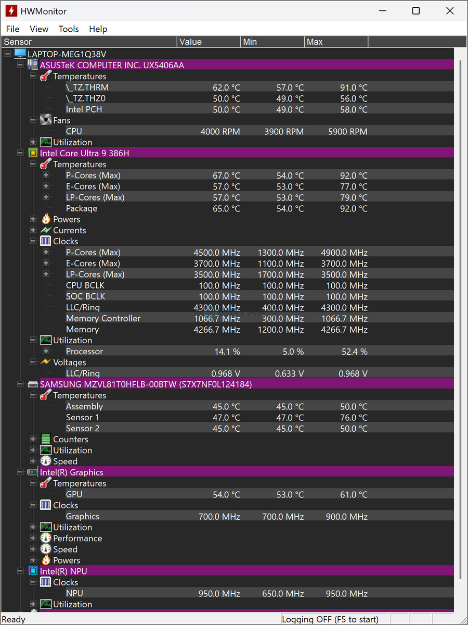Collapse the CPU Voltages node

(x=33, y=362)
